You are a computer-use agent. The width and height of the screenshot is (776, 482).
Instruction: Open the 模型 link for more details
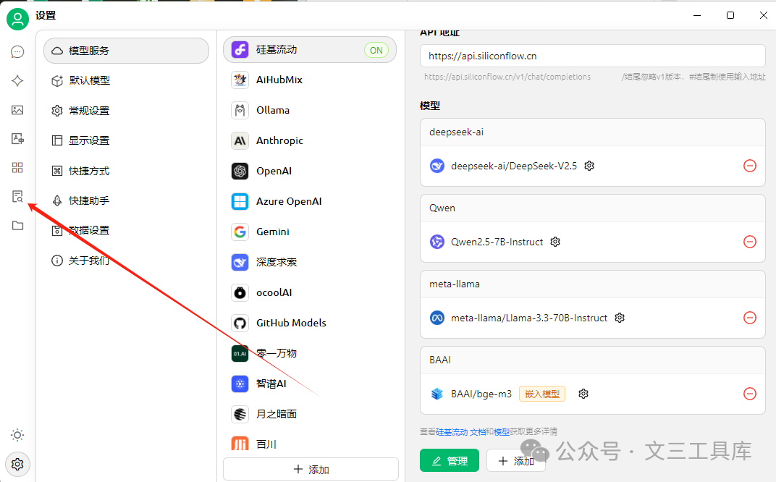click(x=502, y=432)
